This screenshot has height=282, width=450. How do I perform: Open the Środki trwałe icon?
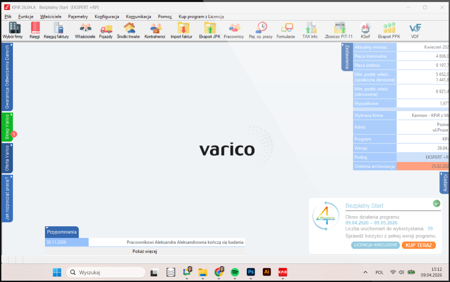point(128,31)
